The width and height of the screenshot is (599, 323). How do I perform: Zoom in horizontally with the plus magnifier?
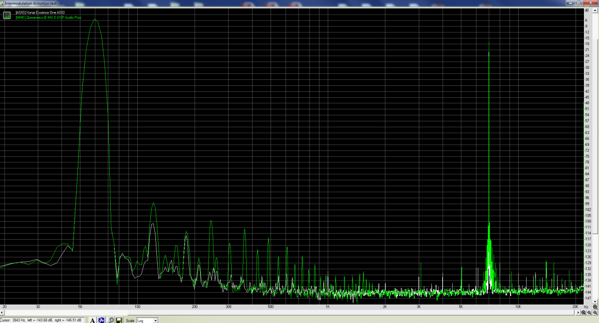[x=584, y=312]
